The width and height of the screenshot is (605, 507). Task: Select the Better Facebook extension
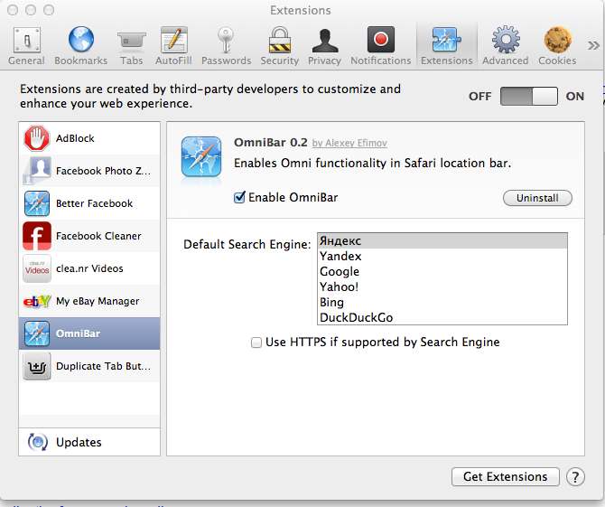(89, 203)
